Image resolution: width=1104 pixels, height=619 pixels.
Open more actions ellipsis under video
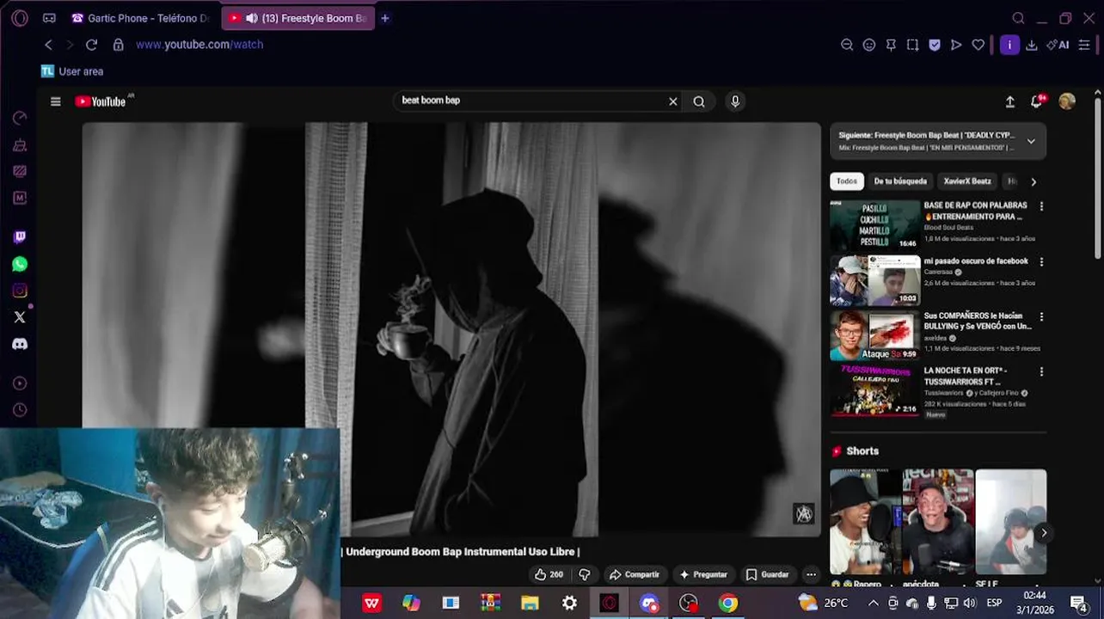(x=811, y=574)
